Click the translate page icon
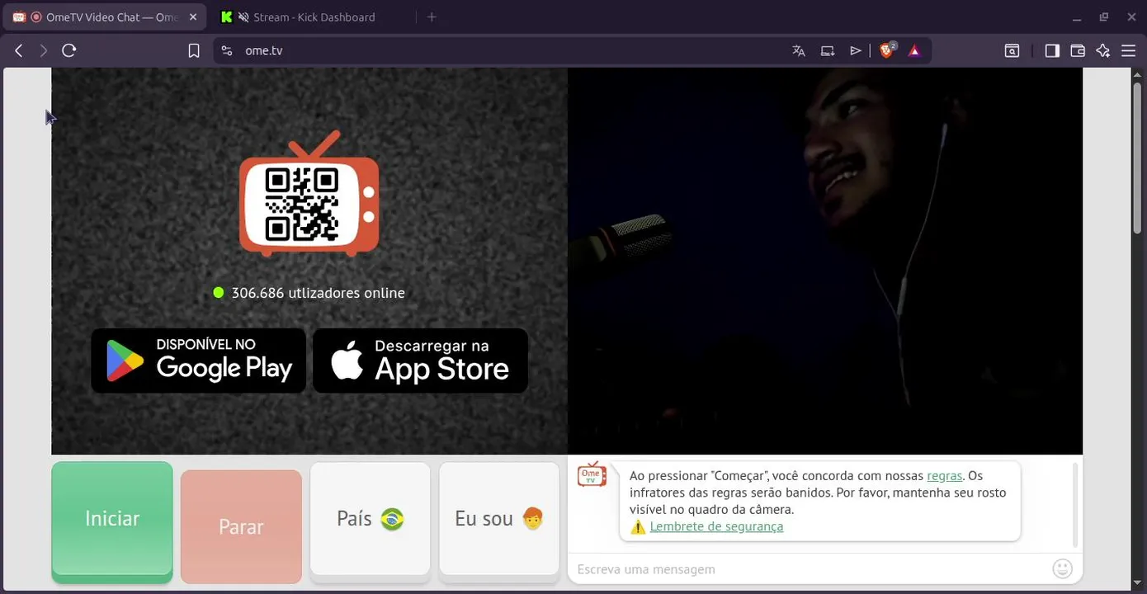Screen dimensions: 1147x594 (x=799, y=50)
